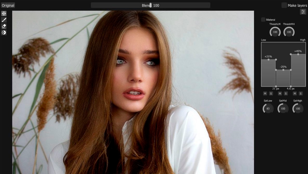This screenshot has height=174, width=308.
Task: Click the SatLow dial showing 83
Action: (x=268, y=109)
